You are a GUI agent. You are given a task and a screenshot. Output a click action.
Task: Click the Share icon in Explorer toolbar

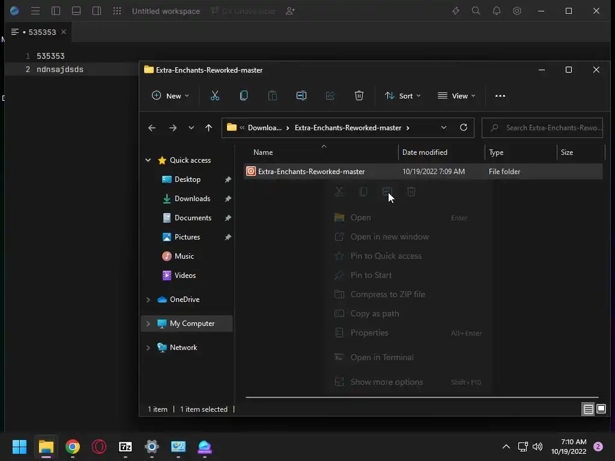click(x=330, y=95)
